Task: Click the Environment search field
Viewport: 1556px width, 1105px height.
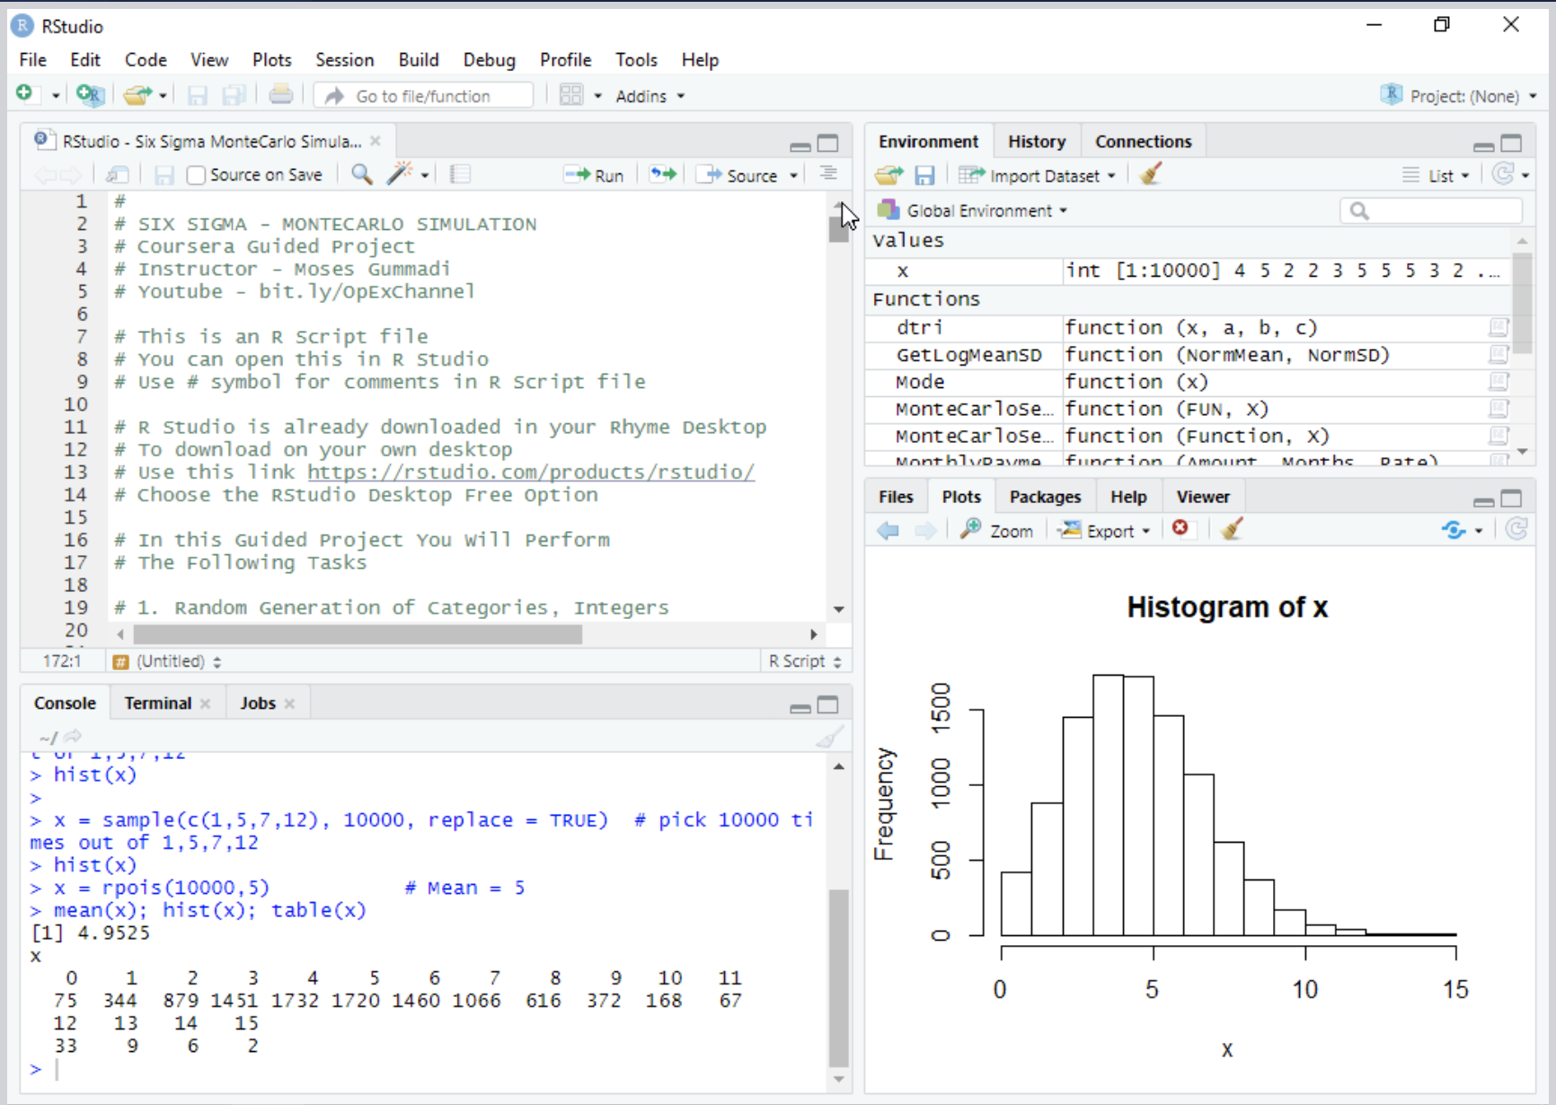Action: pyautogui.click(x=1432, y=210)
